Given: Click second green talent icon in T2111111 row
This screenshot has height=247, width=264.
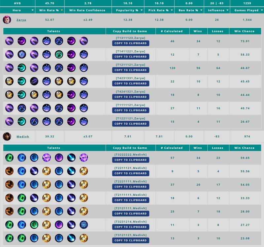Looking at the screenshot, I should click(22, 198).
